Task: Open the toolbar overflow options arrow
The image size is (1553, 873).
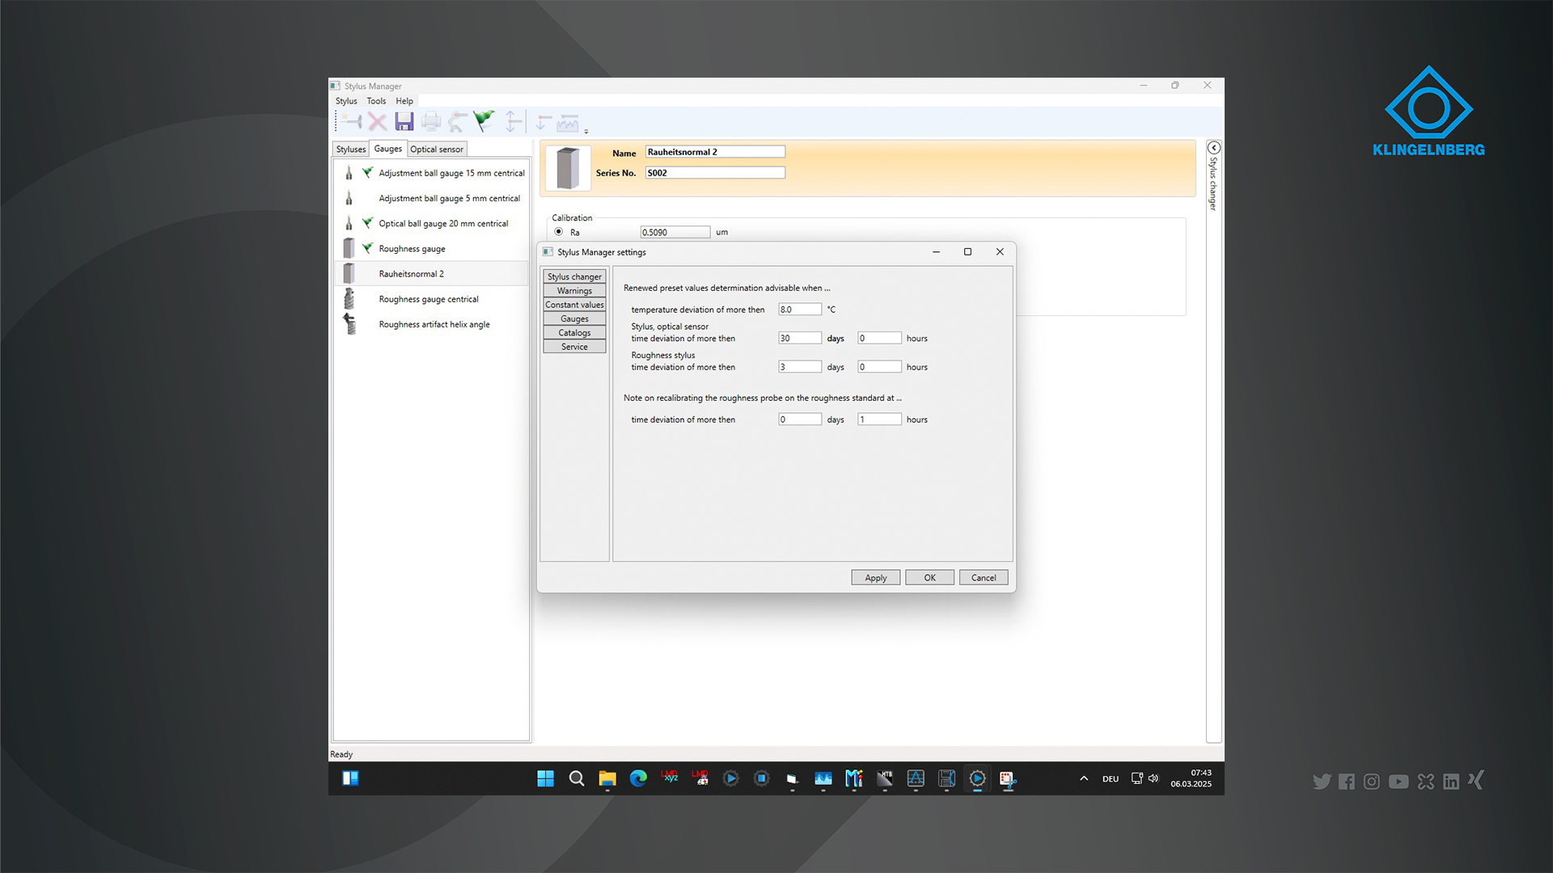Action: 586,130
